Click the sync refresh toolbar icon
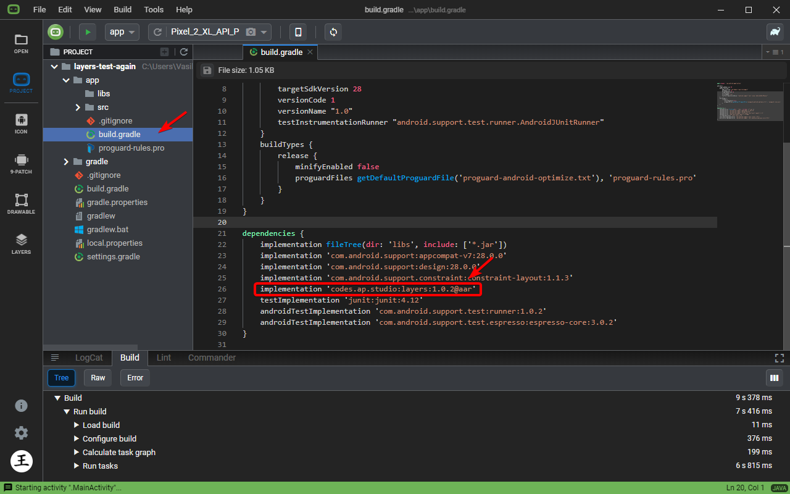 334,32
